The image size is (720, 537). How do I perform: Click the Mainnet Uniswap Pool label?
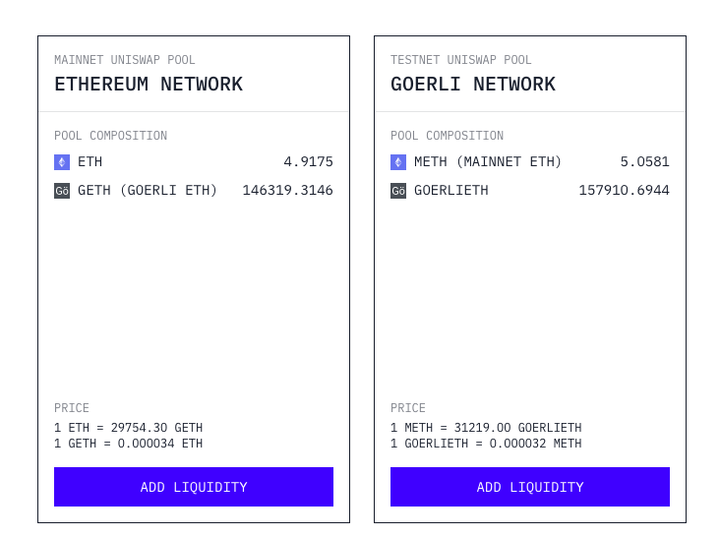(x=125, y=60)
